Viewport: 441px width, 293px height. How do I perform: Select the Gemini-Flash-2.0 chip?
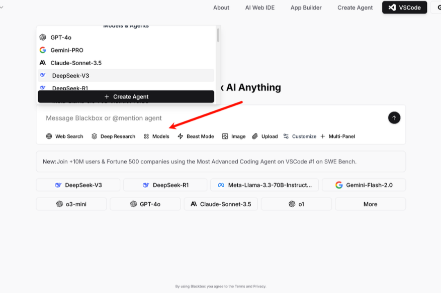pos(364,185)
